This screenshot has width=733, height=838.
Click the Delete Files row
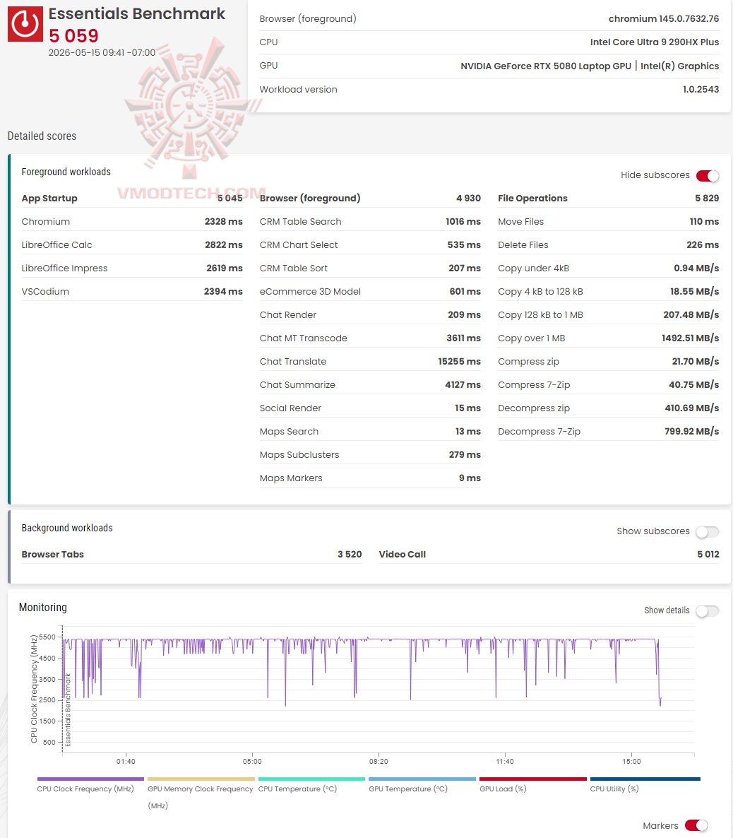coord(609,244)
